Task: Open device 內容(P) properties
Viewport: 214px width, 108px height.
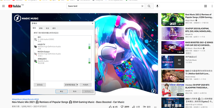Action: pos(85,85)
